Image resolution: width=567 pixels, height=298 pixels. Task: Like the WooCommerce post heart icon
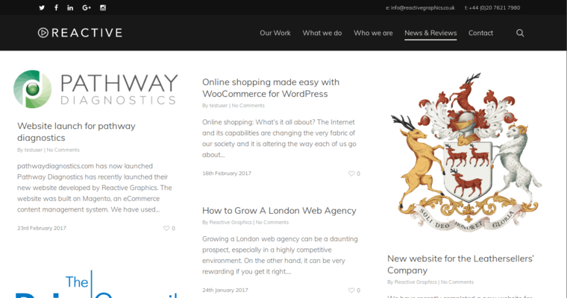(x=352, y=174)
